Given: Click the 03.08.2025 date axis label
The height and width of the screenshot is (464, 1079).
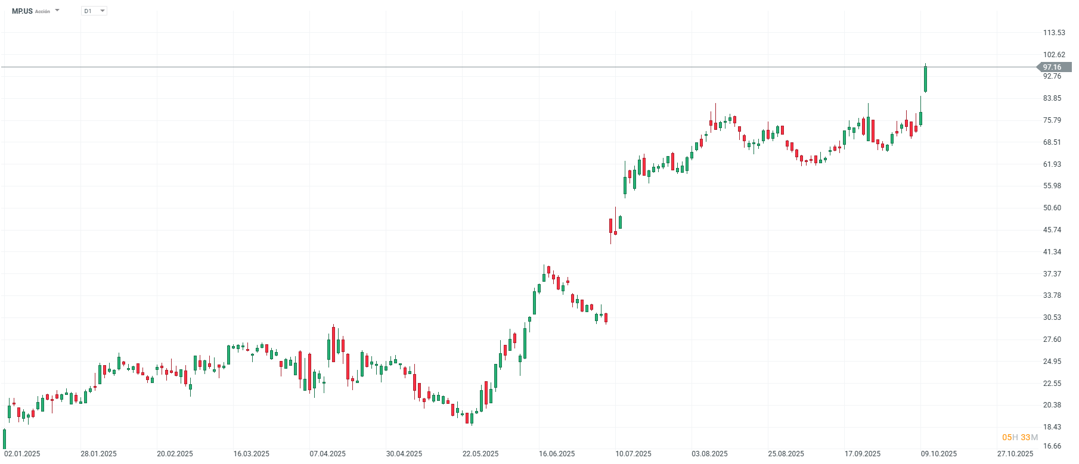Looking at the screenshot, I should pyautogui.click(x=709, y=454).
